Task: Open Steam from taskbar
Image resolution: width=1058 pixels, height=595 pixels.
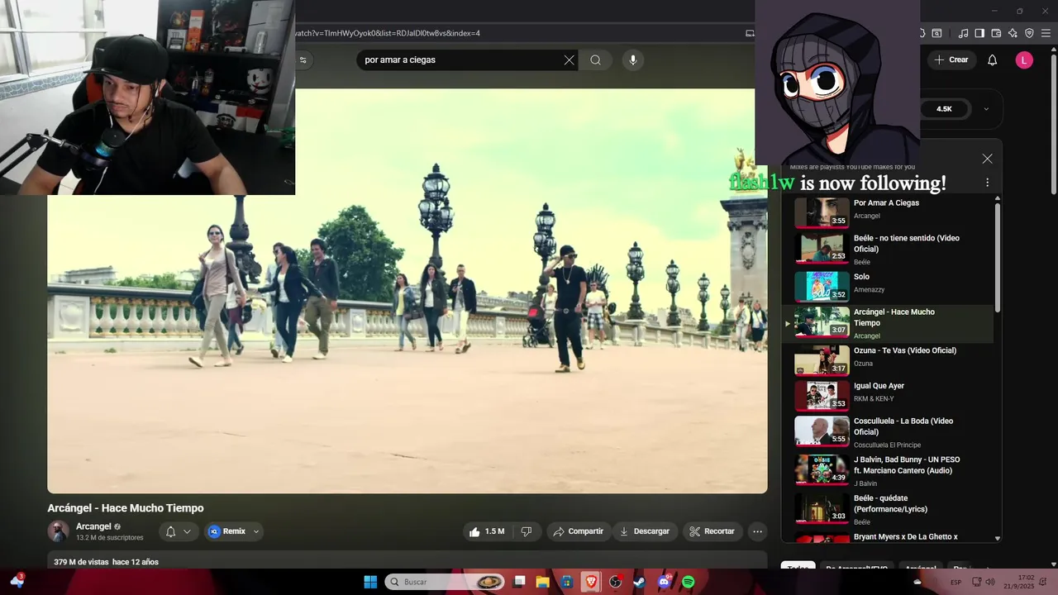Action: (640, 582)
